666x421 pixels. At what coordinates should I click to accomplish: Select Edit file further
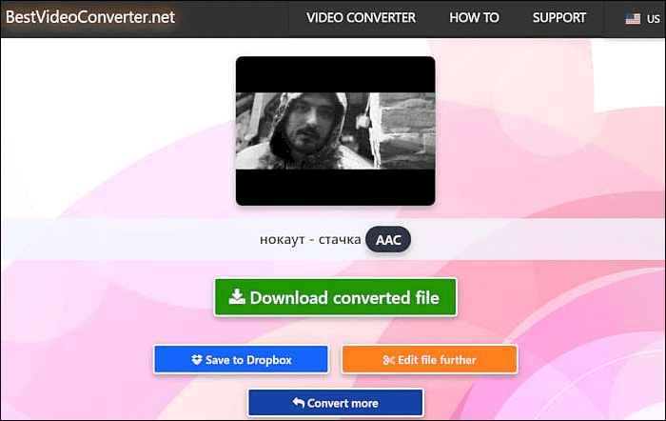click(x=429, y=360)
